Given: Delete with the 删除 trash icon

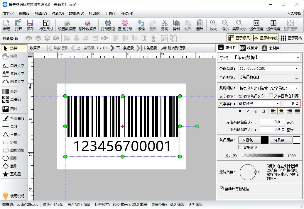Looking at the screenshot, I should click(x=200, y=25).
